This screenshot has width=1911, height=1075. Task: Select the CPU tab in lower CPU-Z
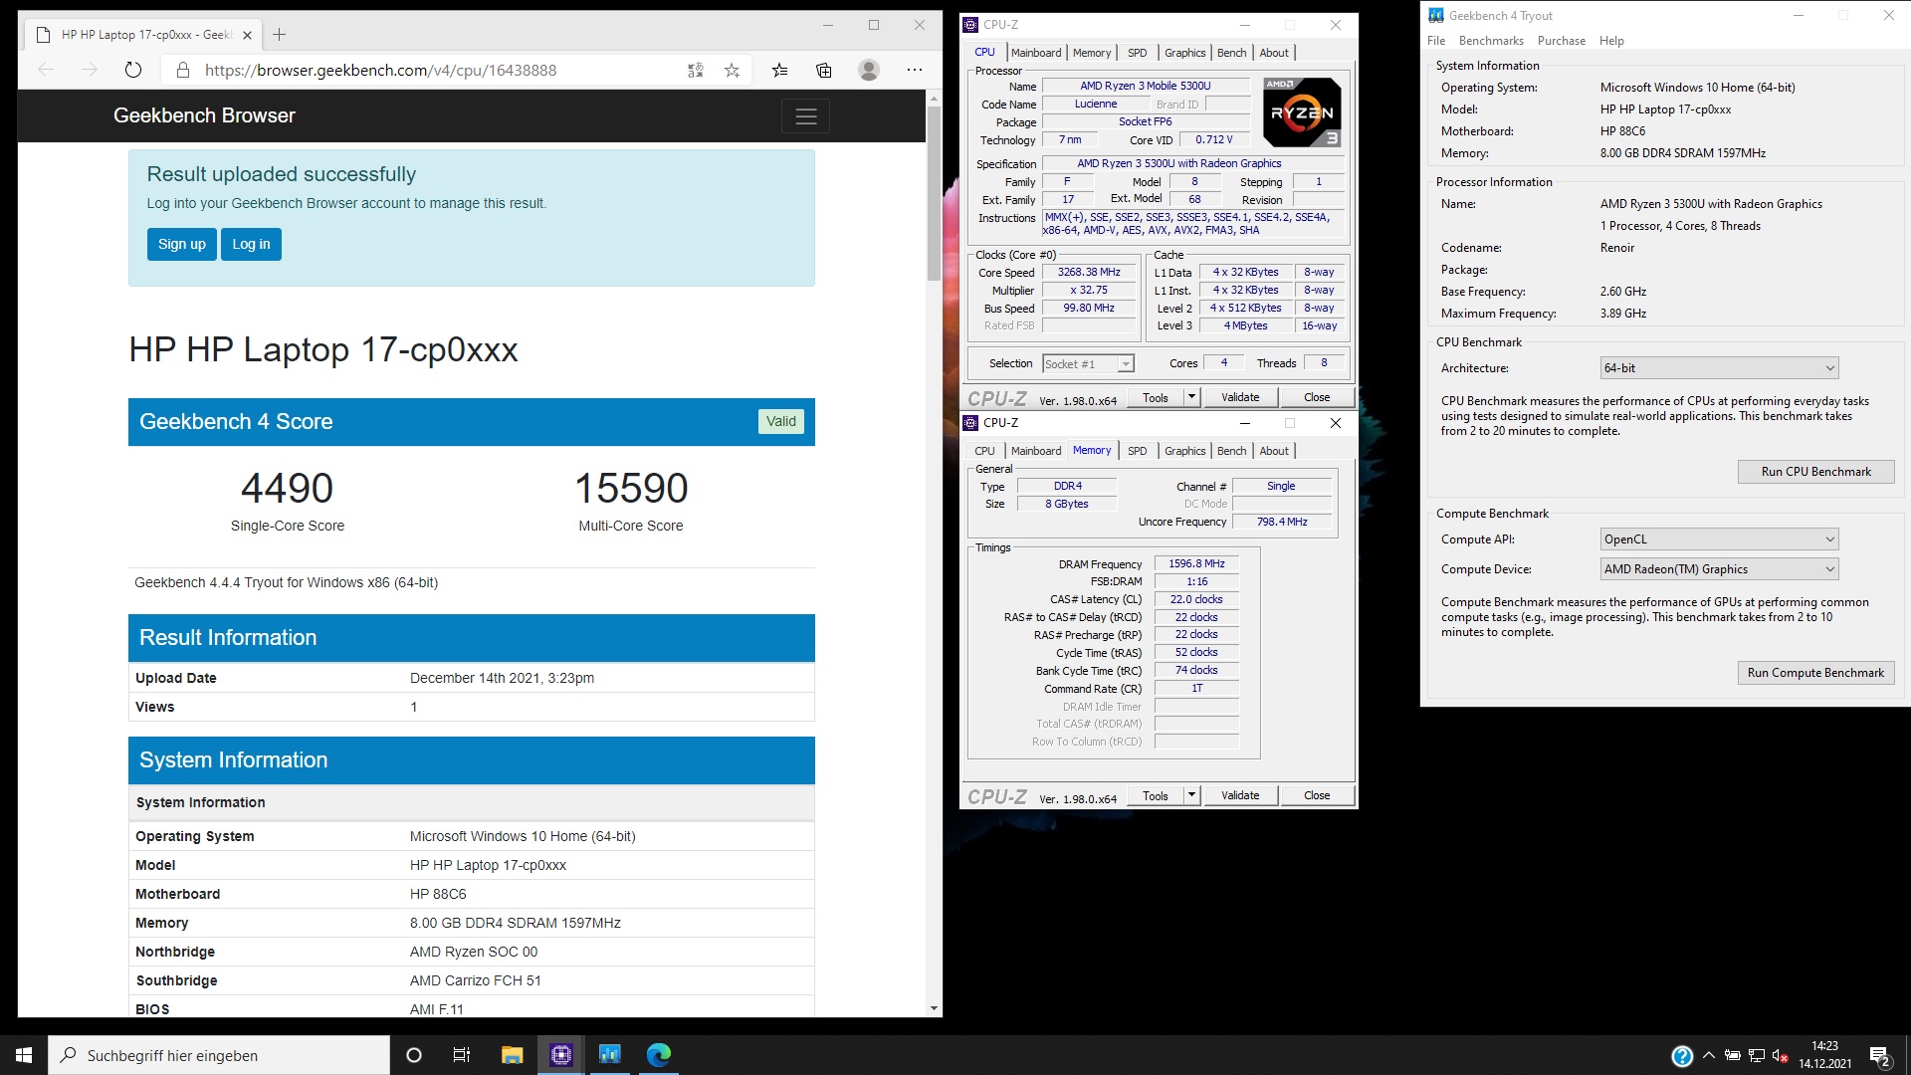[984, 451]
